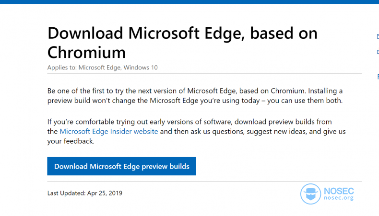
Task: Click the page heading's first line
Action: pos(182,34)
